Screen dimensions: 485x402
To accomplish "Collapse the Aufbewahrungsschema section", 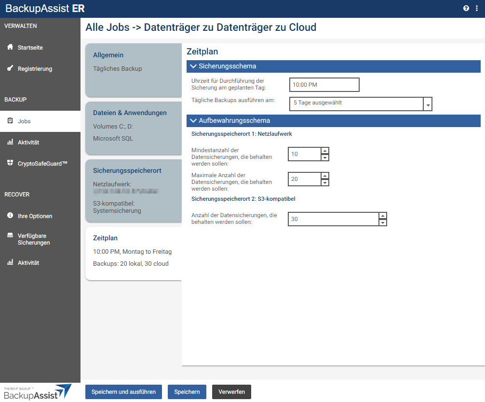I will 194,121.
